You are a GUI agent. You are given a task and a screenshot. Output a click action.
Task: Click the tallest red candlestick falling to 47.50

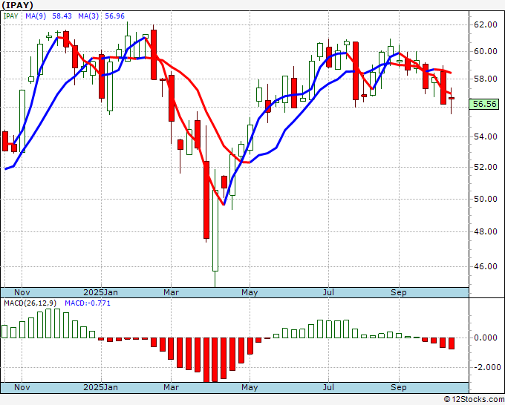(206, 200)
